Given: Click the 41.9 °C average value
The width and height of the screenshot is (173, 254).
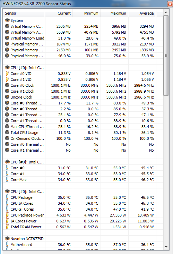Looking at the screenshot, I should [147, 209].
